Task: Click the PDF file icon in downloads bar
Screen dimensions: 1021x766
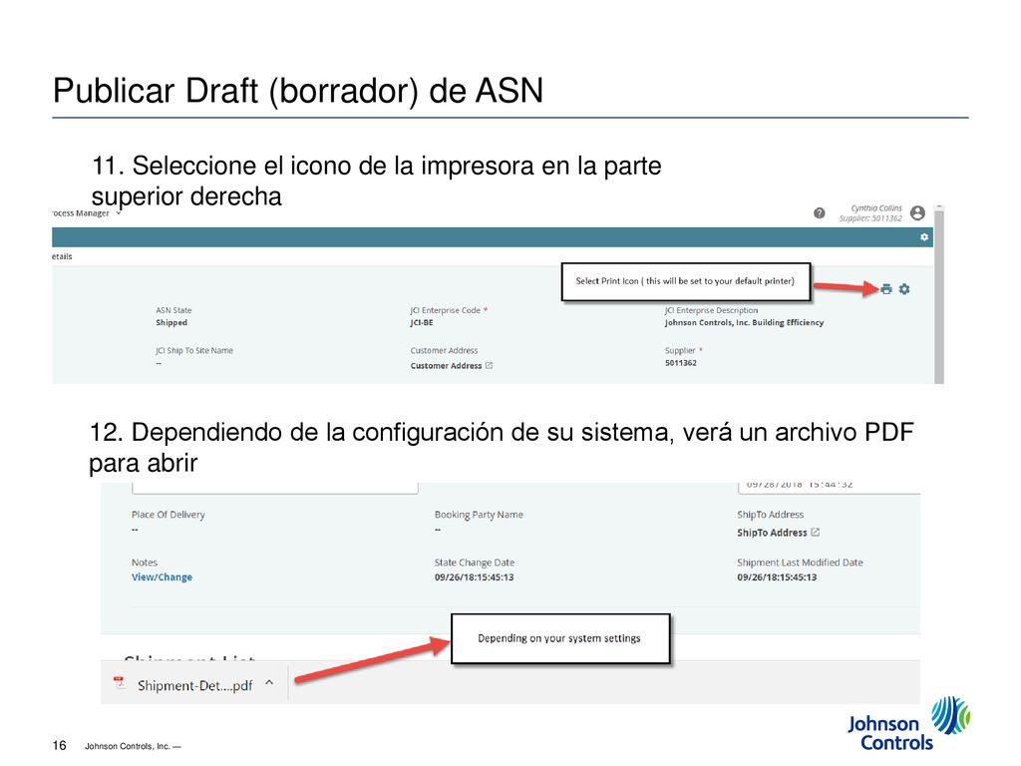Action: [120, 682]
